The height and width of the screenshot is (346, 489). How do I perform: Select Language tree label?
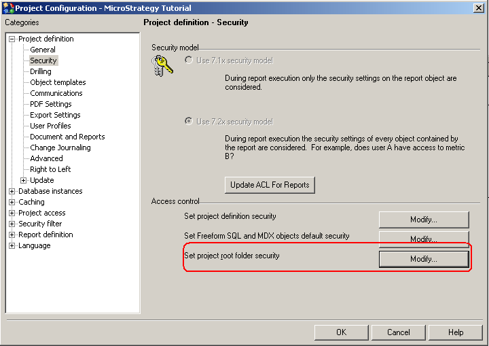35,246
